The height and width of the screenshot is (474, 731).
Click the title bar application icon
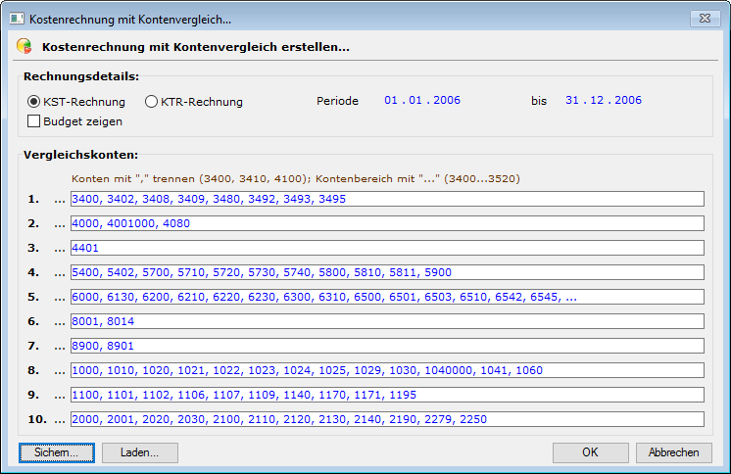click(x=15, y=18)
